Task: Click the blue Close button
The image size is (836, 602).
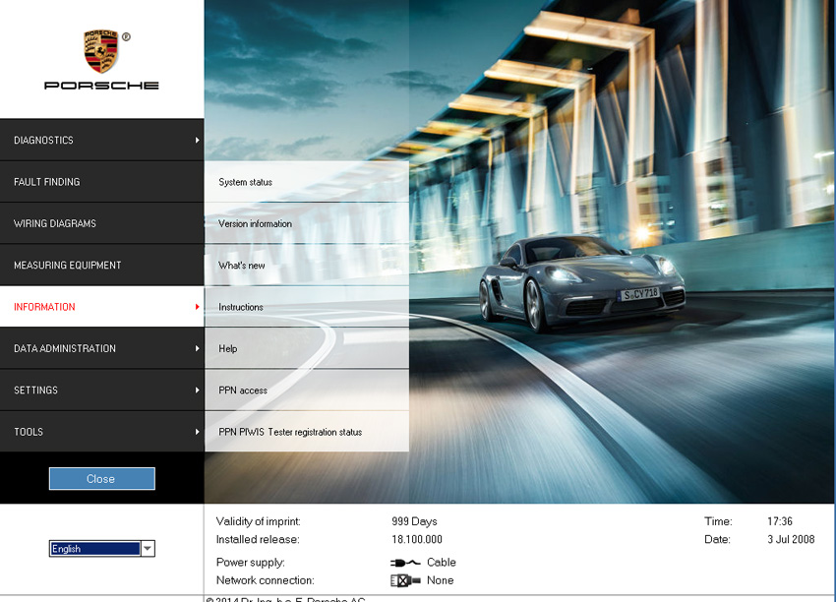Action: [x=102, y=478]
